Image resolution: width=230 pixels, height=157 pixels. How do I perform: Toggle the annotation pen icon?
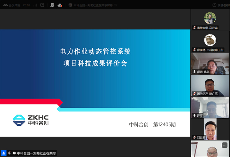point(52,5)
